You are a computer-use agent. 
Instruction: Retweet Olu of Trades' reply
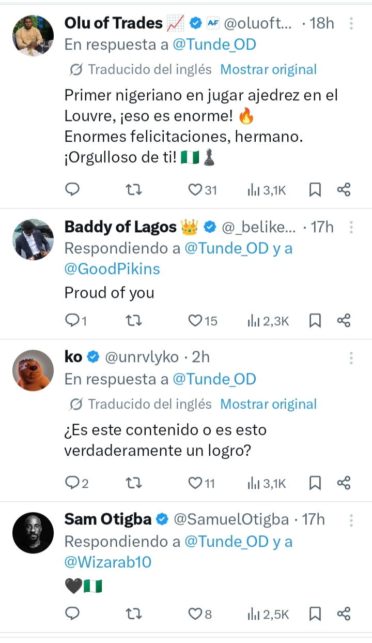point(134,190)
